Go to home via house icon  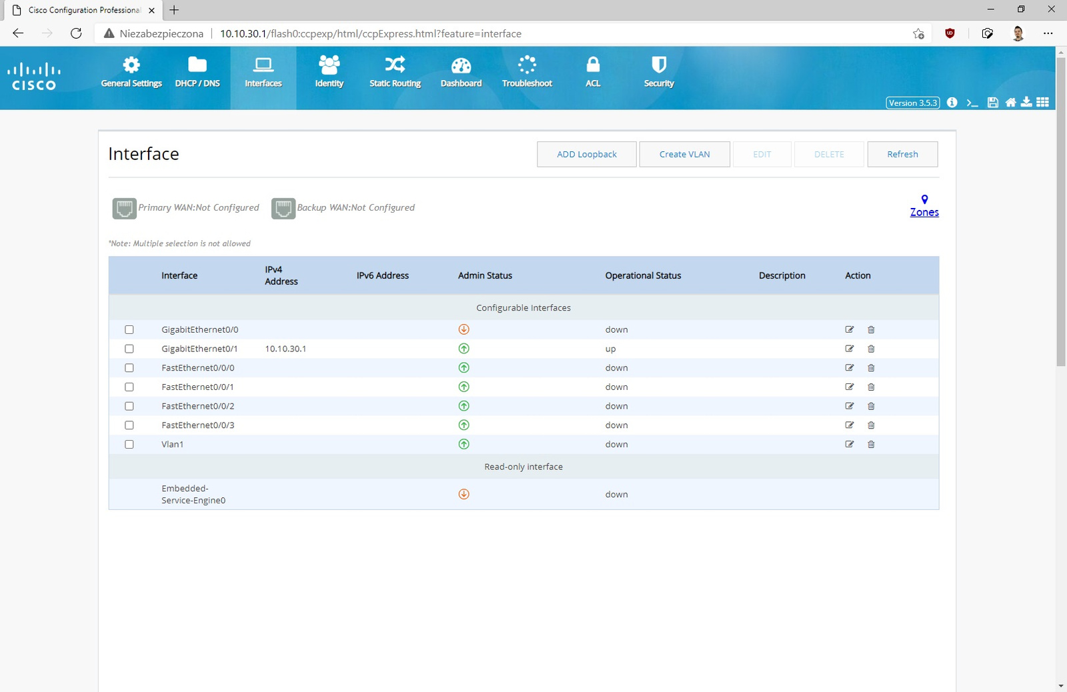pos(1011,103)
